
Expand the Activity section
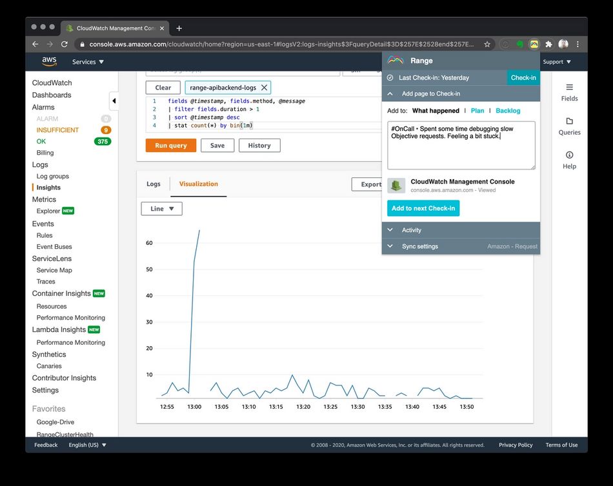461,230
